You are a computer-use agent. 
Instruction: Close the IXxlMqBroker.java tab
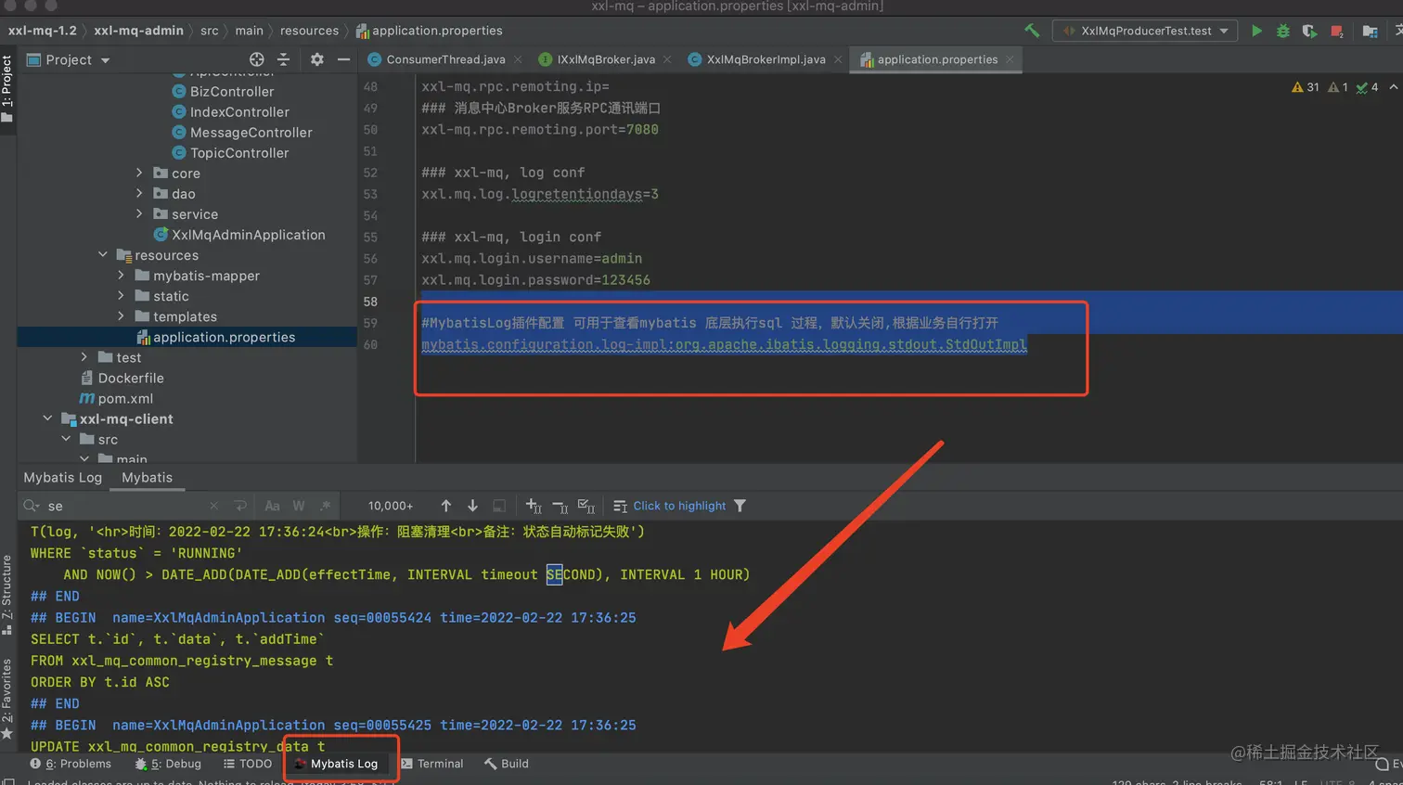667,59
